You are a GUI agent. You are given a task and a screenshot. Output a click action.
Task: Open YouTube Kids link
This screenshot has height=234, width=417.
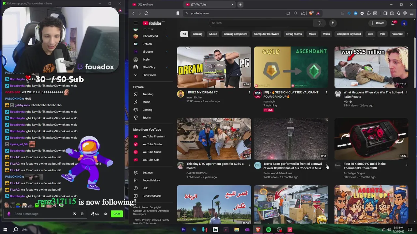(150, 160)
